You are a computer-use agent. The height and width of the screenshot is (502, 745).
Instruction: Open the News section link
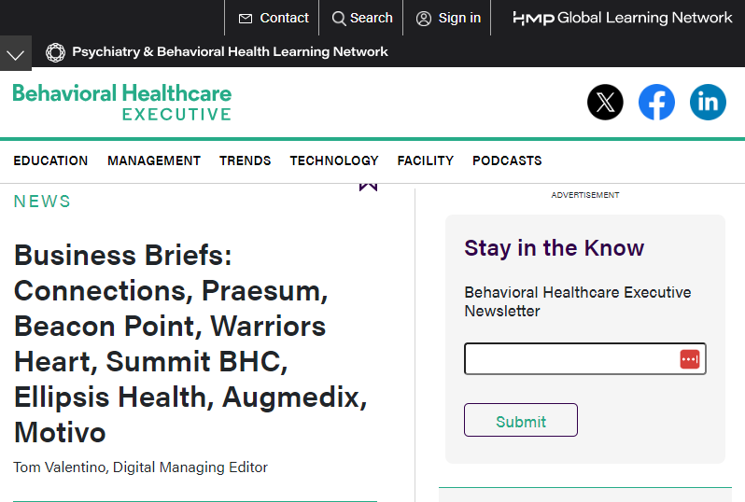click(42, 202)
